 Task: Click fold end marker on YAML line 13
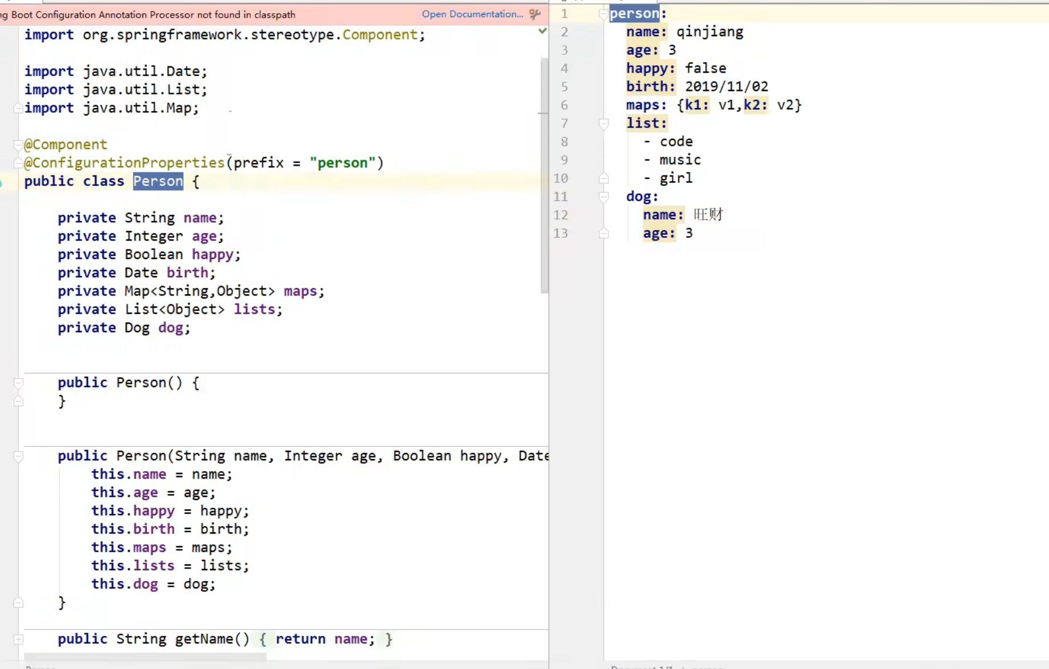(603, 233)
